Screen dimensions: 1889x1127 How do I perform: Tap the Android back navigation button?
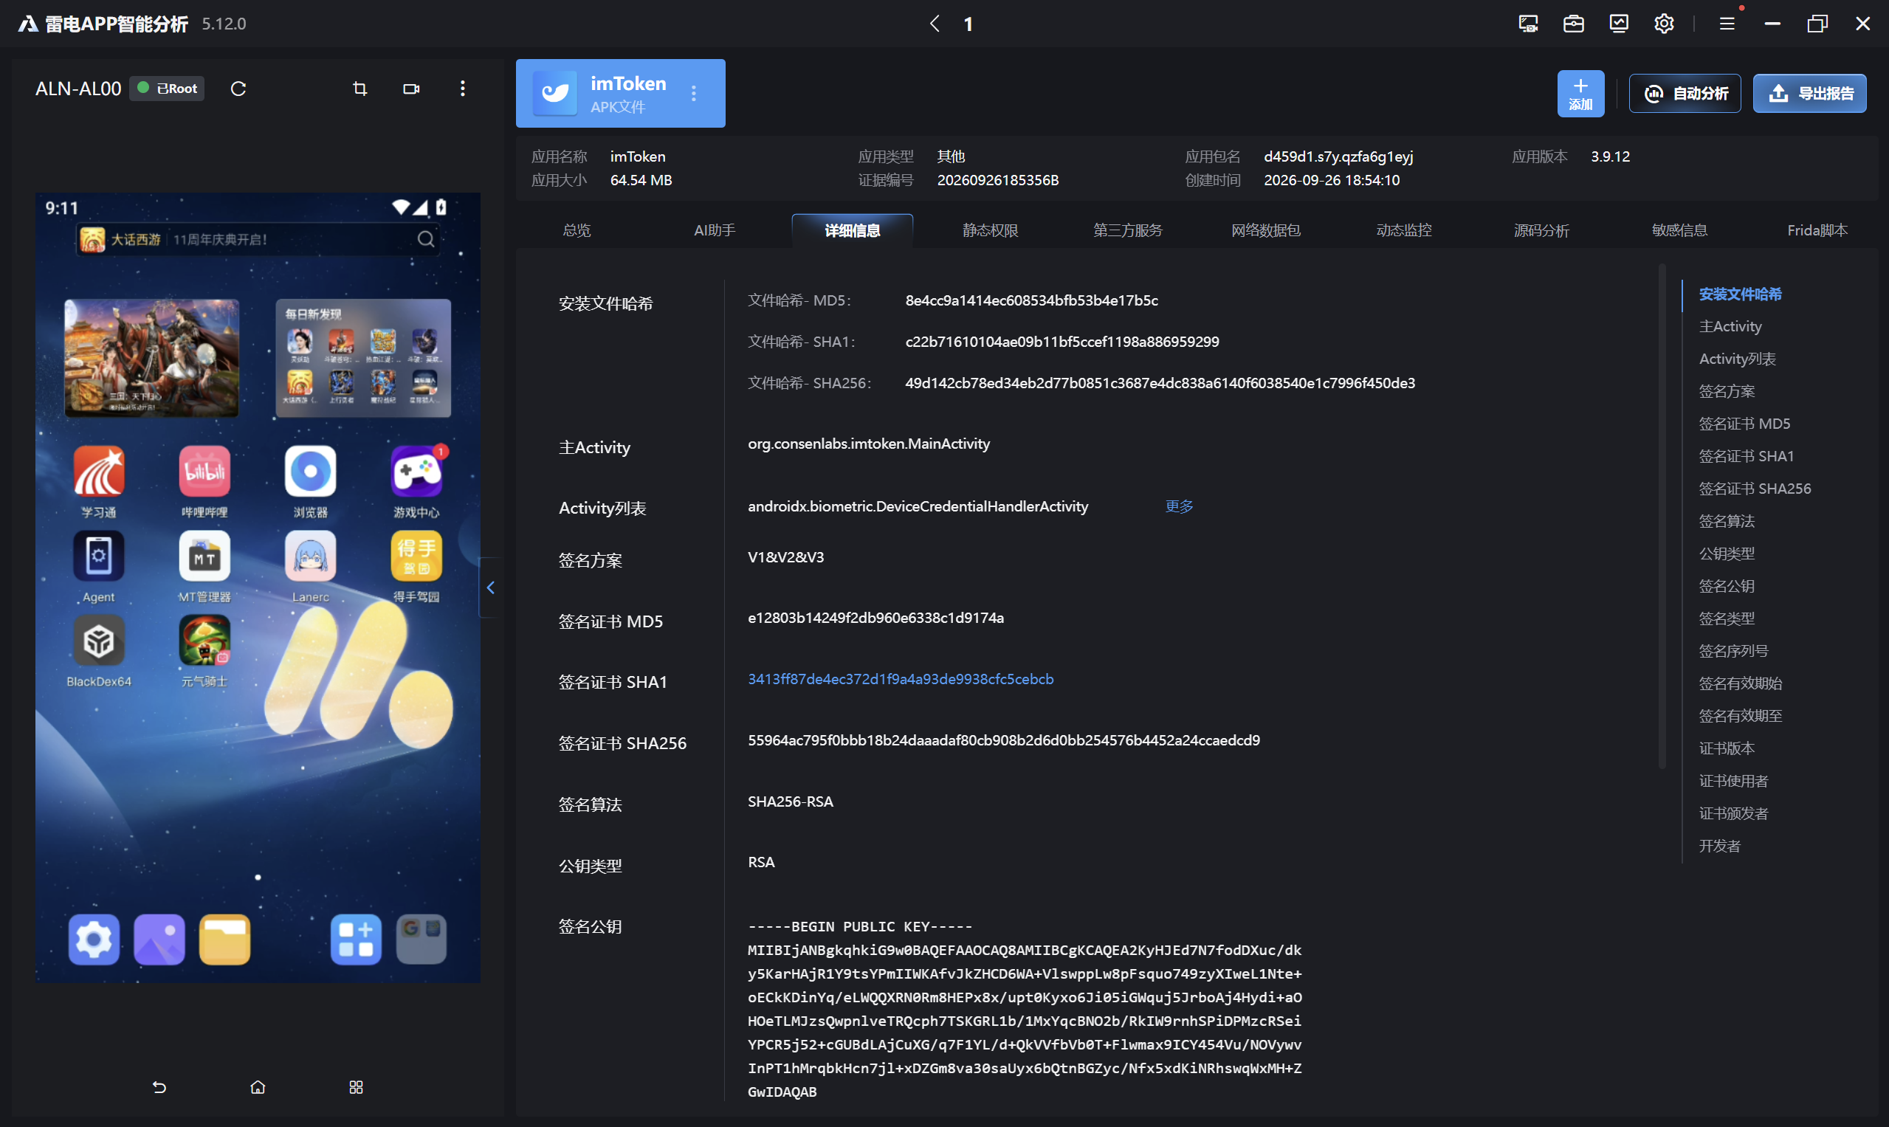point(159,1087)
